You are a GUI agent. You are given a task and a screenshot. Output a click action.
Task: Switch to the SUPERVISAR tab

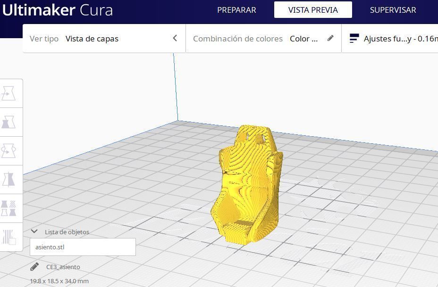click(393, 10)
